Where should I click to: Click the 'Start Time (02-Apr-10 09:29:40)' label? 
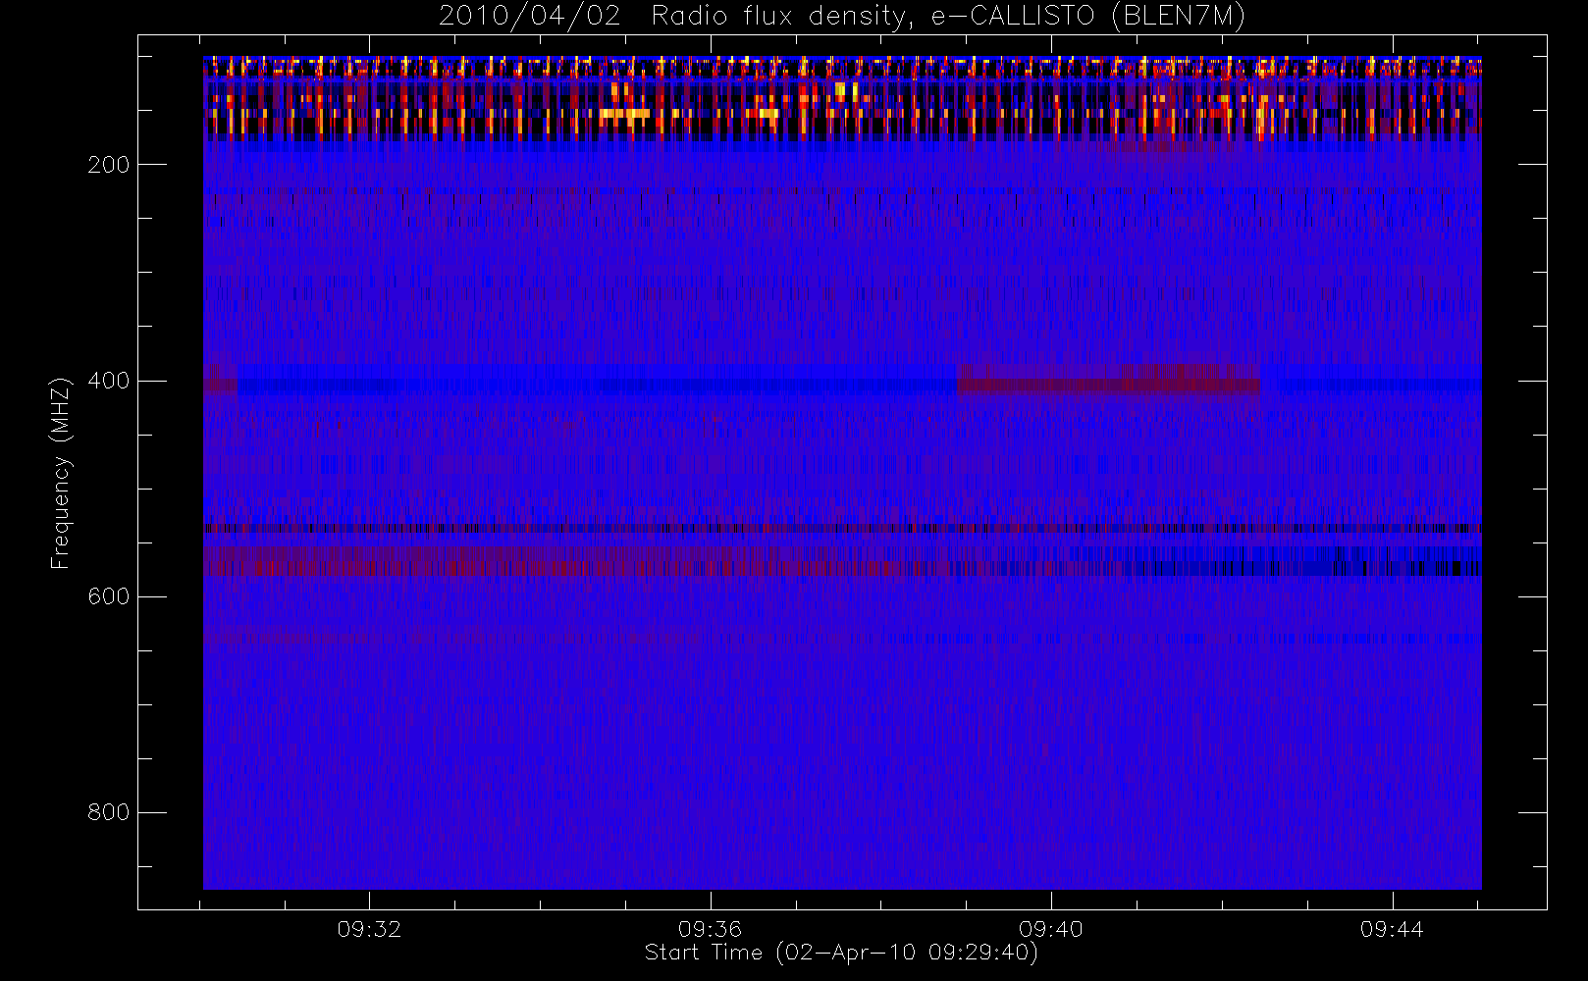coord(841,953)
